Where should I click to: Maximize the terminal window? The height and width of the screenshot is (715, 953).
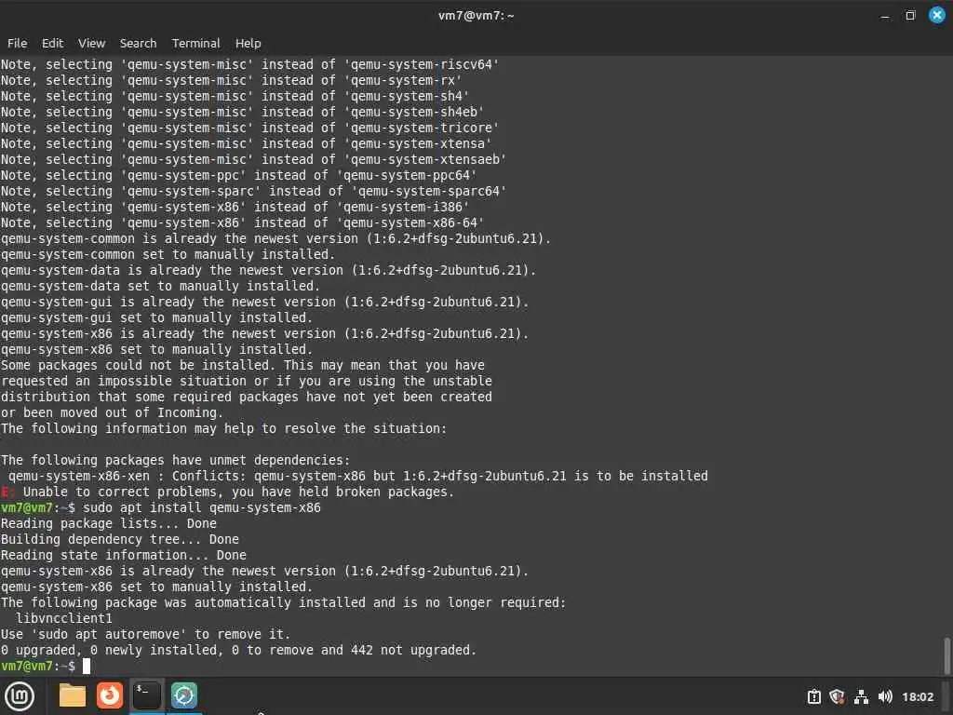tap(910, 16)
